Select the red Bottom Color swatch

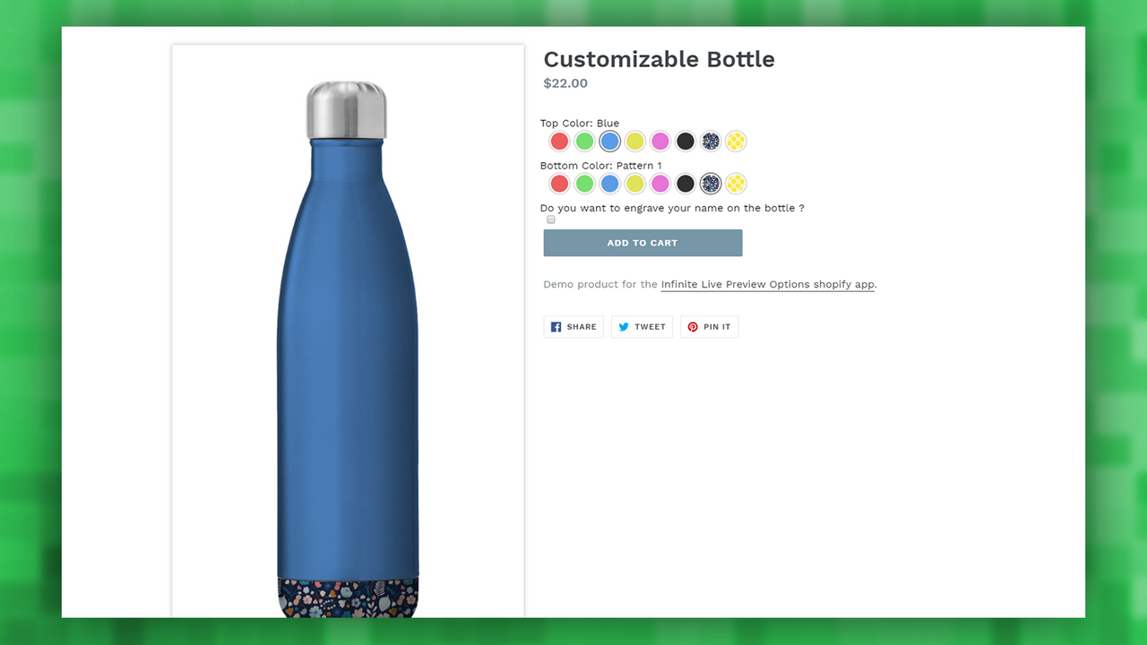tap(559, 184)
